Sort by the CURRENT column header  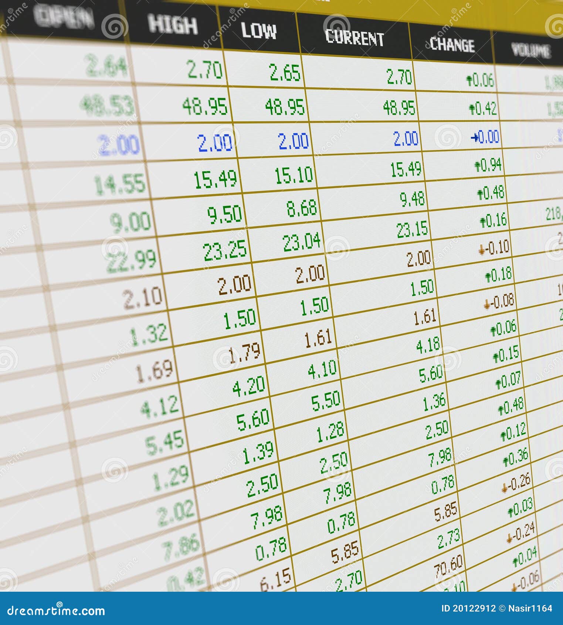355,38
